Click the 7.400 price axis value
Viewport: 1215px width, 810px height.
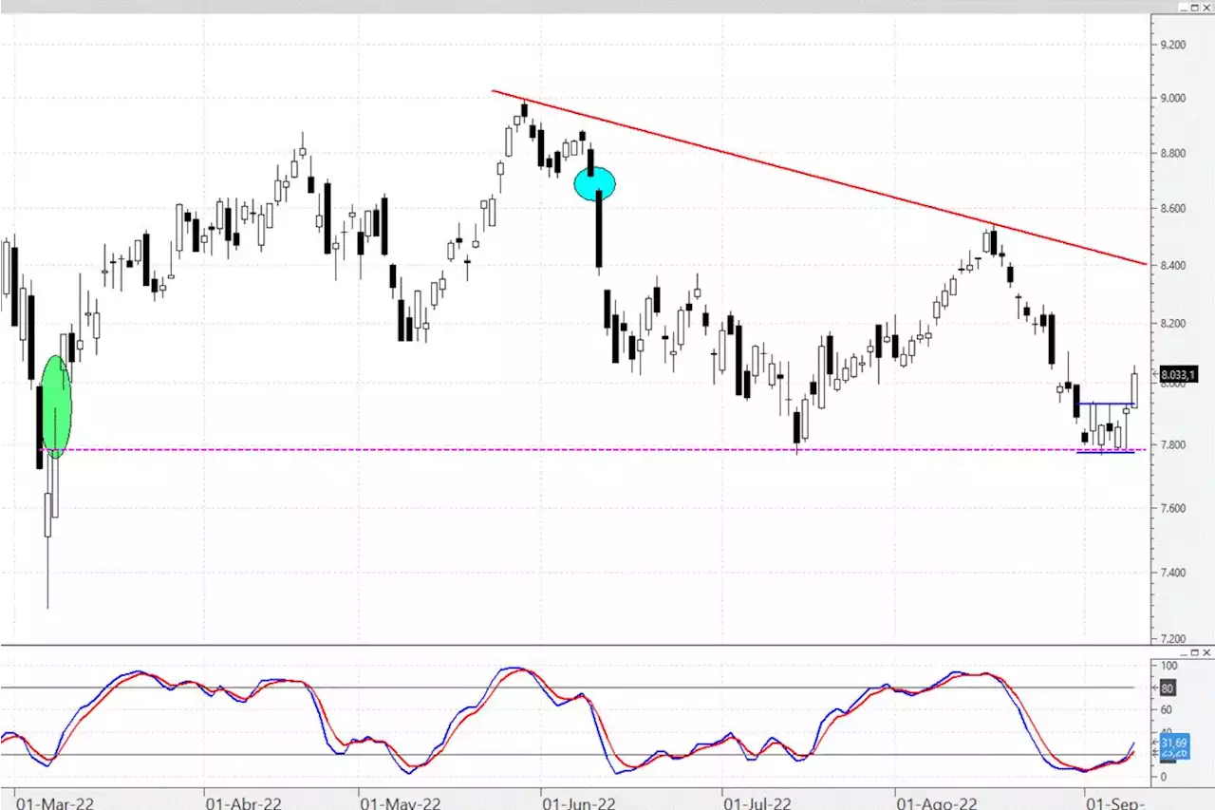click(1172, 573)
